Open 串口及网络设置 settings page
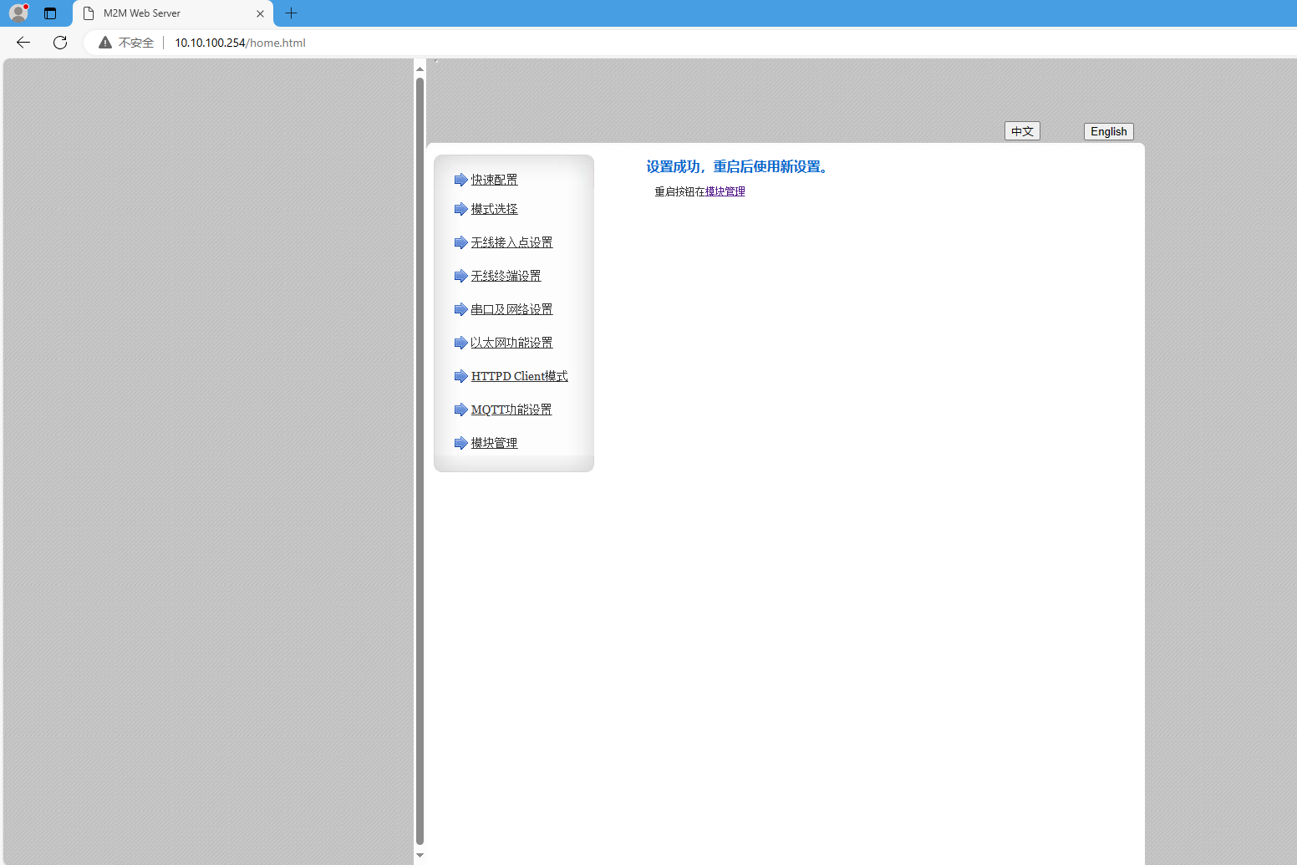 click(511, 309)
